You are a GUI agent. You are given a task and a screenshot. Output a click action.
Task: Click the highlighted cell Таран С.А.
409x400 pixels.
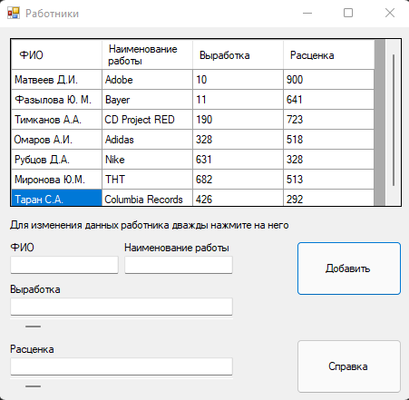(x=56, y=198)
